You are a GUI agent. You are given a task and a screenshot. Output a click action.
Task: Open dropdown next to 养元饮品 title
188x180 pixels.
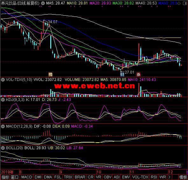43,3
